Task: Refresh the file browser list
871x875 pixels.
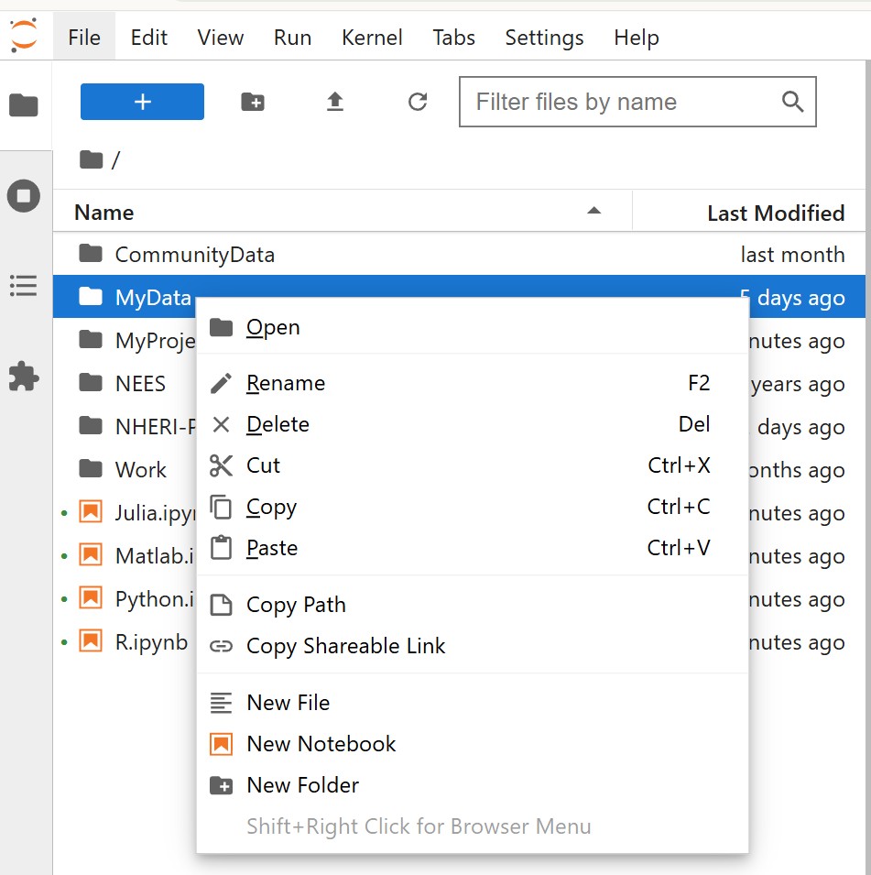Action: click(418, 102)
